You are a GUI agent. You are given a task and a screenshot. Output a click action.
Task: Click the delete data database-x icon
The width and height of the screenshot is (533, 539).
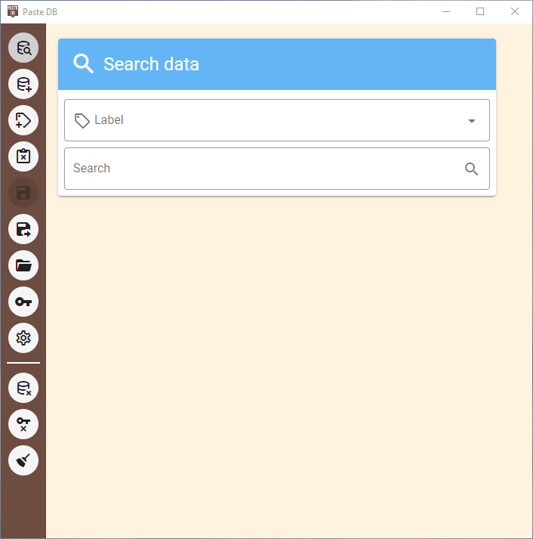click(23, 388)
